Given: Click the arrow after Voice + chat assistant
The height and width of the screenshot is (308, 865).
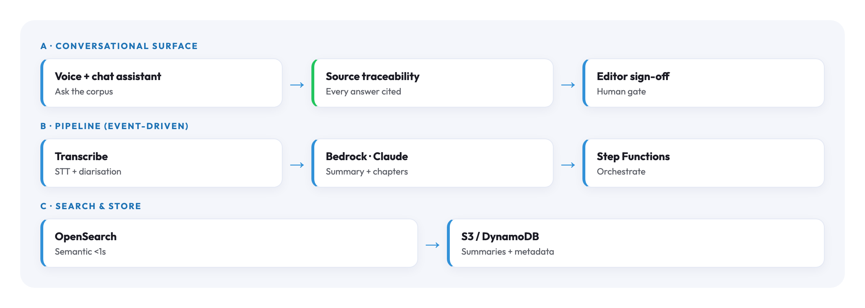Looking at the screenshot, I should pos(297,85).
